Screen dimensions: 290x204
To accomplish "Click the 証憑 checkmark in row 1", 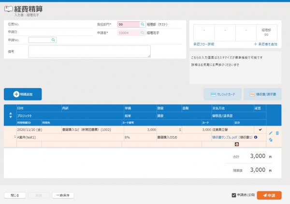I will (261, 130).
